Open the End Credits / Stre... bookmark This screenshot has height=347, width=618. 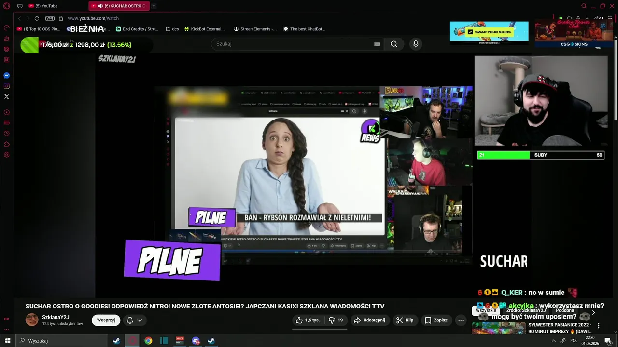pos(137,29)
